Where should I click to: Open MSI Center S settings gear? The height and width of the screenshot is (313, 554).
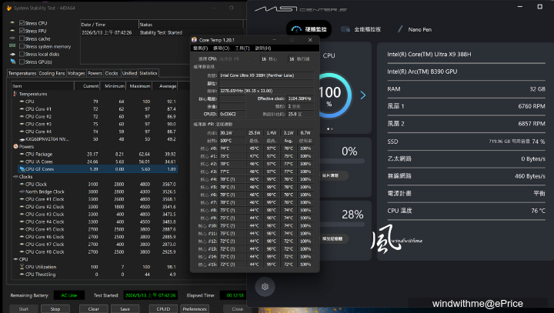click(x=265, y=287)
